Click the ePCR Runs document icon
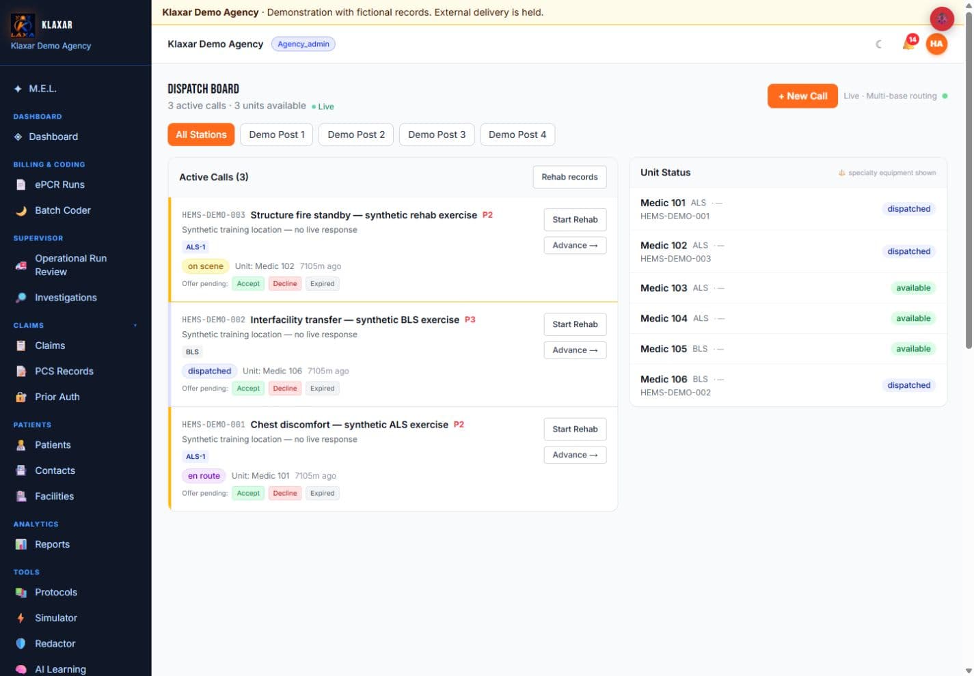This screenshot has height=676, width=974. pos(21,184)
